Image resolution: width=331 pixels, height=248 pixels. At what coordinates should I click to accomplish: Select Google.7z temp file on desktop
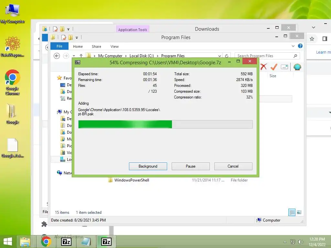[x=13, y=148]
